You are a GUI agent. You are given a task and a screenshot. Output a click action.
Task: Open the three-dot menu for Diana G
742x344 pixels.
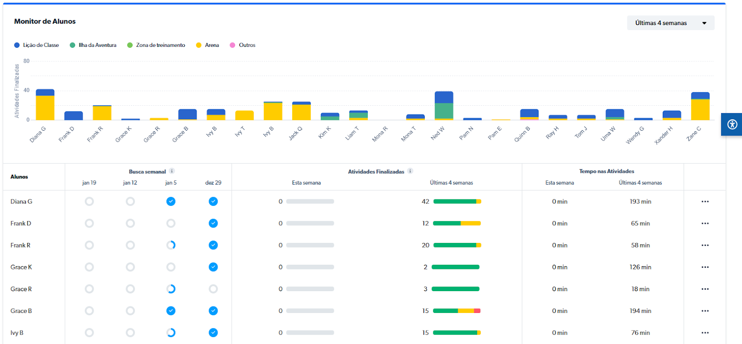(x=705, y=202)
